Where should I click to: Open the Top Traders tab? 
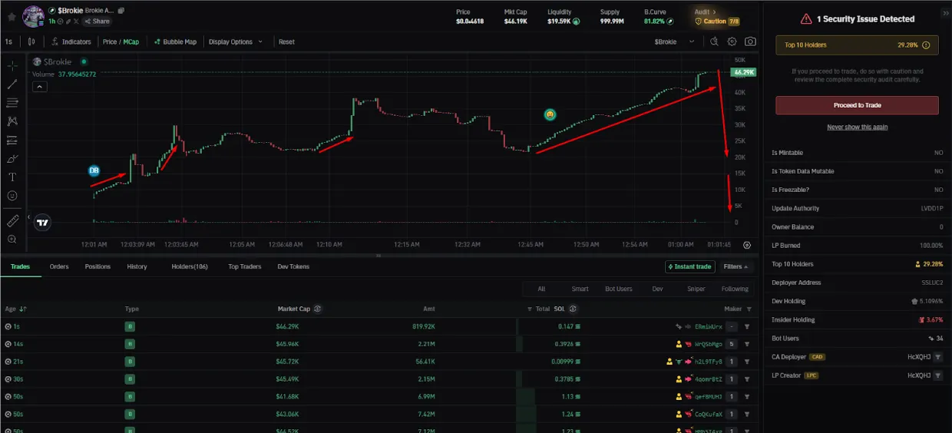tap(244, 266)
